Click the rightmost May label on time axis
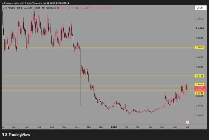Screen dimensions: 209x140 (163, 127)
